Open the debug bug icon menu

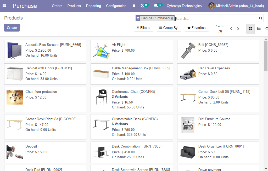tap(134, 6)
